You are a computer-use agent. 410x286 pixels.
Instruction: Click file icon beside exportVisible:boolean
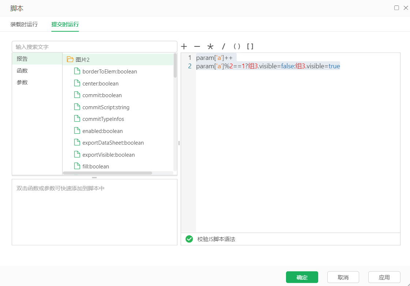click(77, 155)
